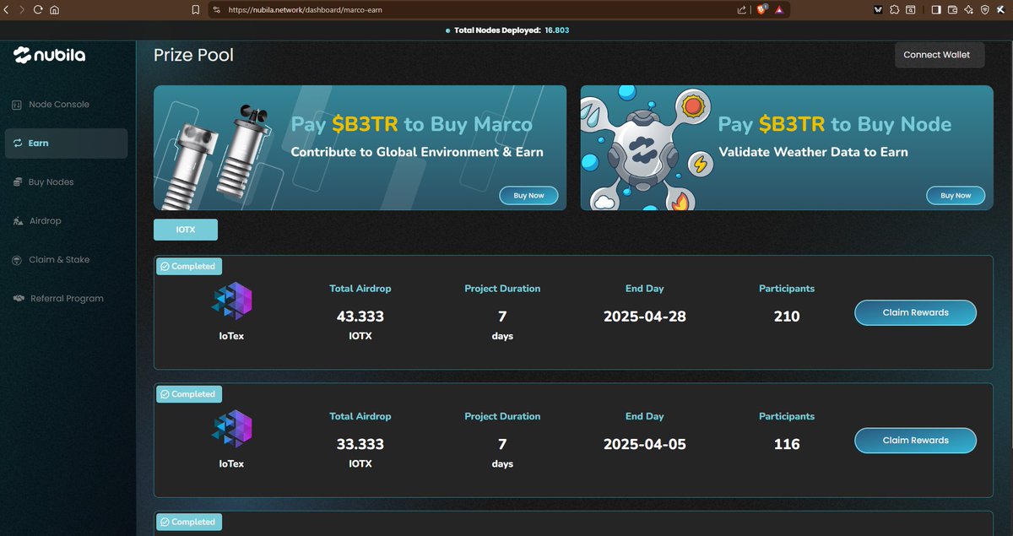Viewport: 1013px width, 536px height.
Task: Select Earn in the sidebar
Action: pos(66,143)
